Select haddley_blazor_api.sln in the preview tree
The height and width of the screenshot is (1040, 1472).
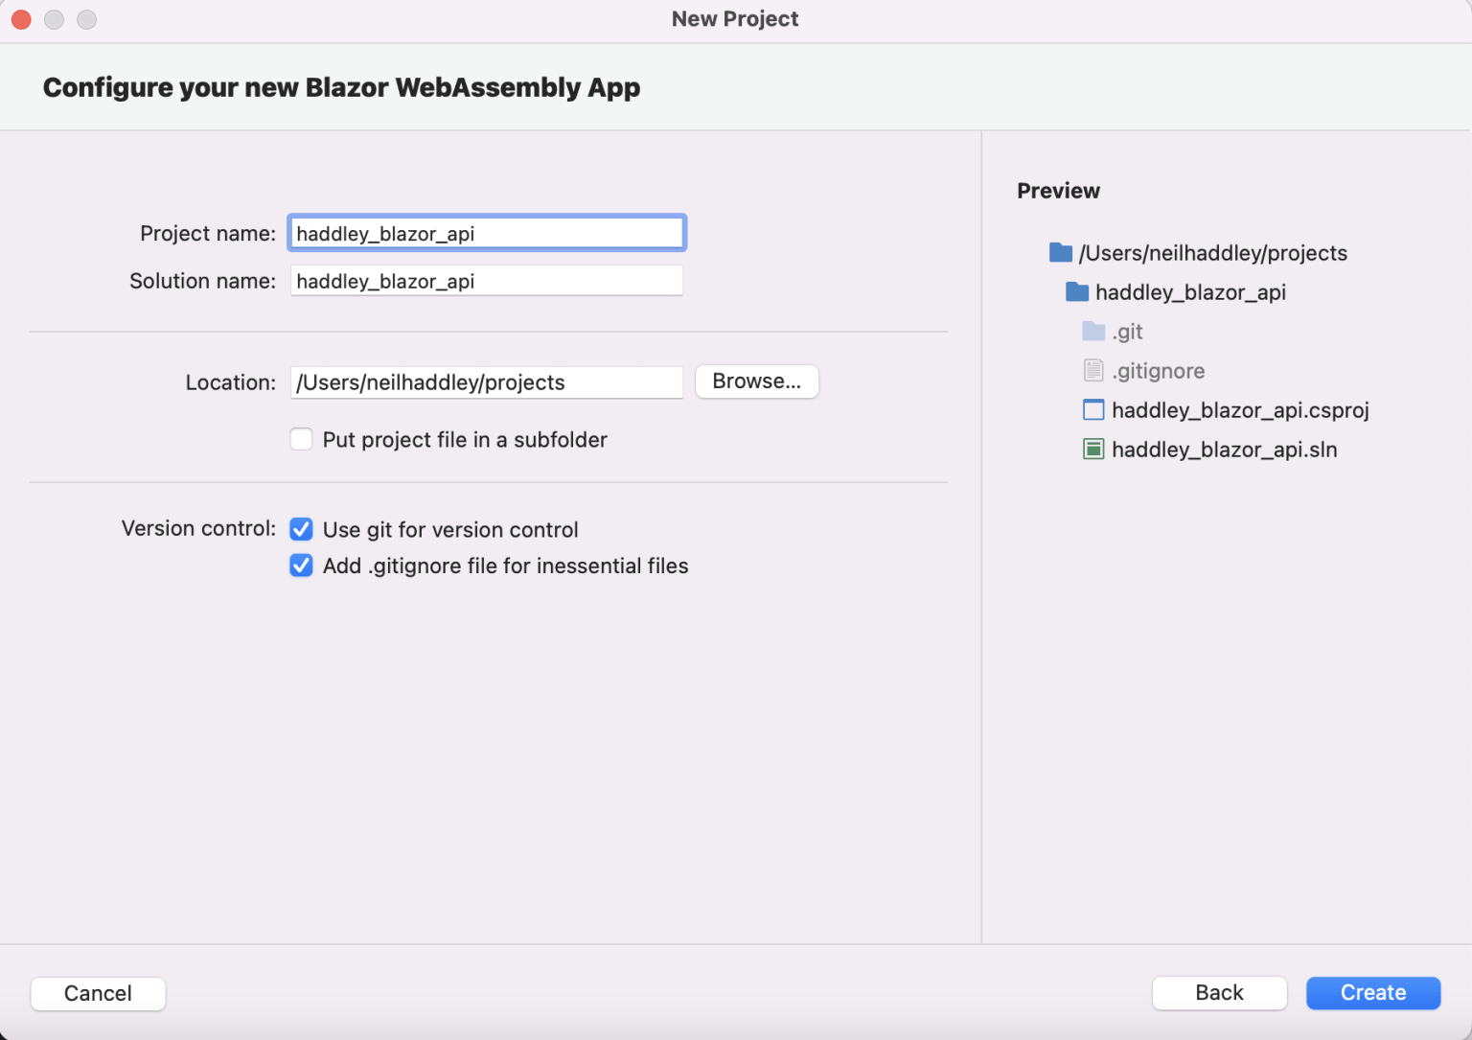1224,450
